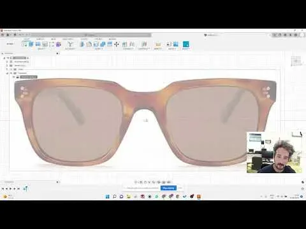
Task: Select the Offset Plane construct tool
Action: tap(144, 44)
